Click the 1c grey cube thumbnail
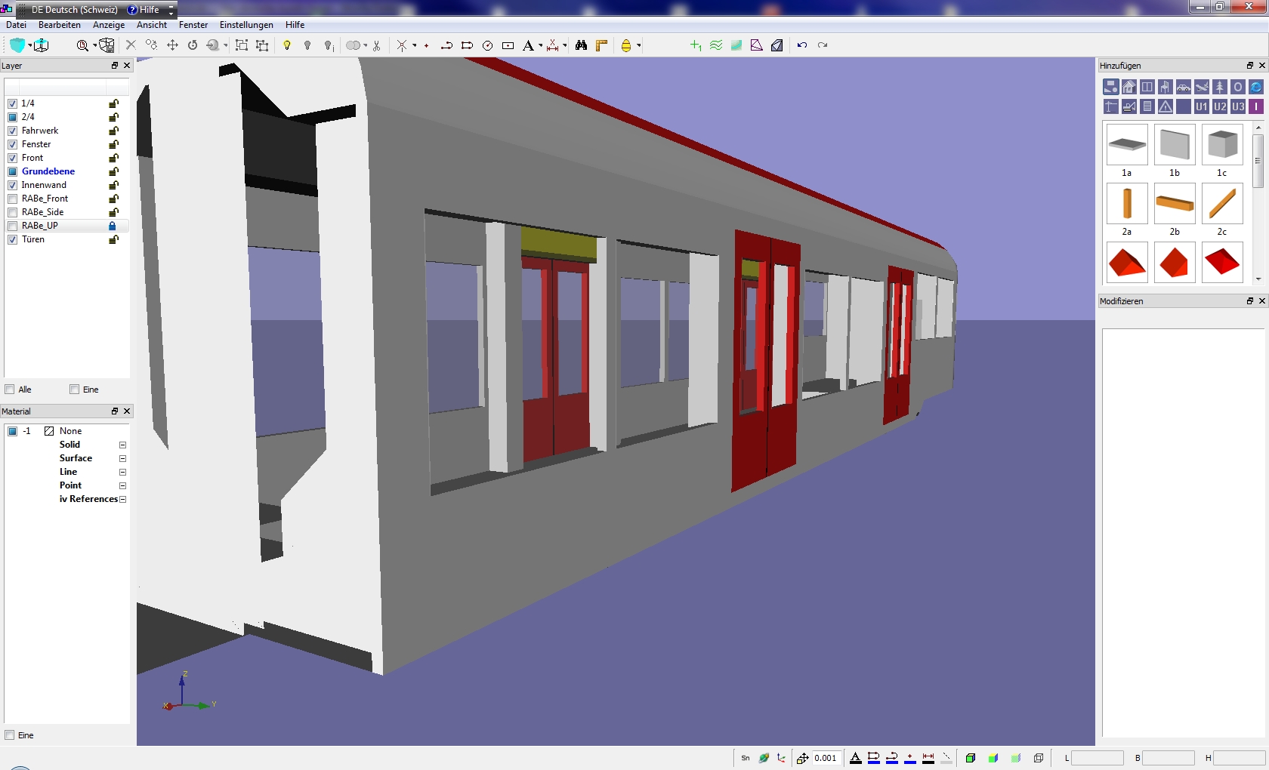1269x770 pixels. pos(1222,144)
